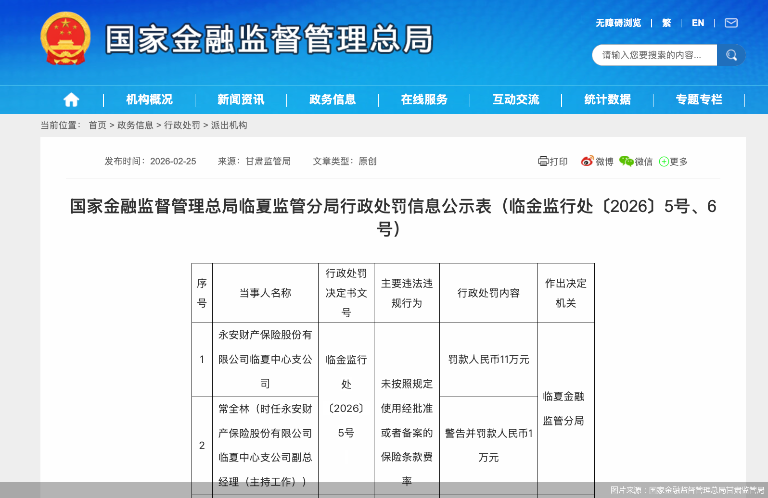Click the 无障碍浏览 link
This screenshot has height=498, width=768.
[618, 23]
